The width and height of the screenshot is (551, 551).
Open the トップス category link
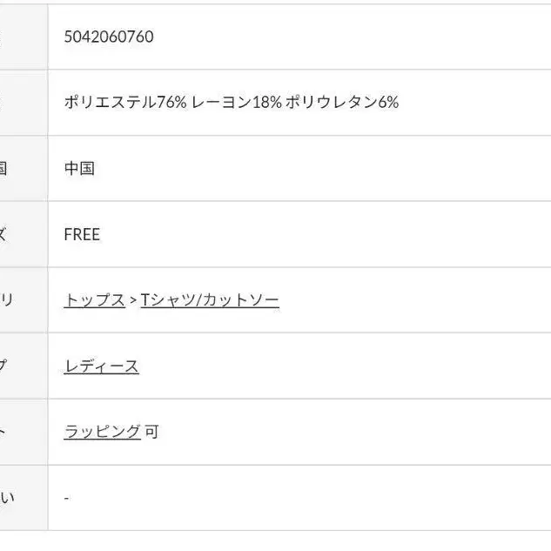click(95, 300)
